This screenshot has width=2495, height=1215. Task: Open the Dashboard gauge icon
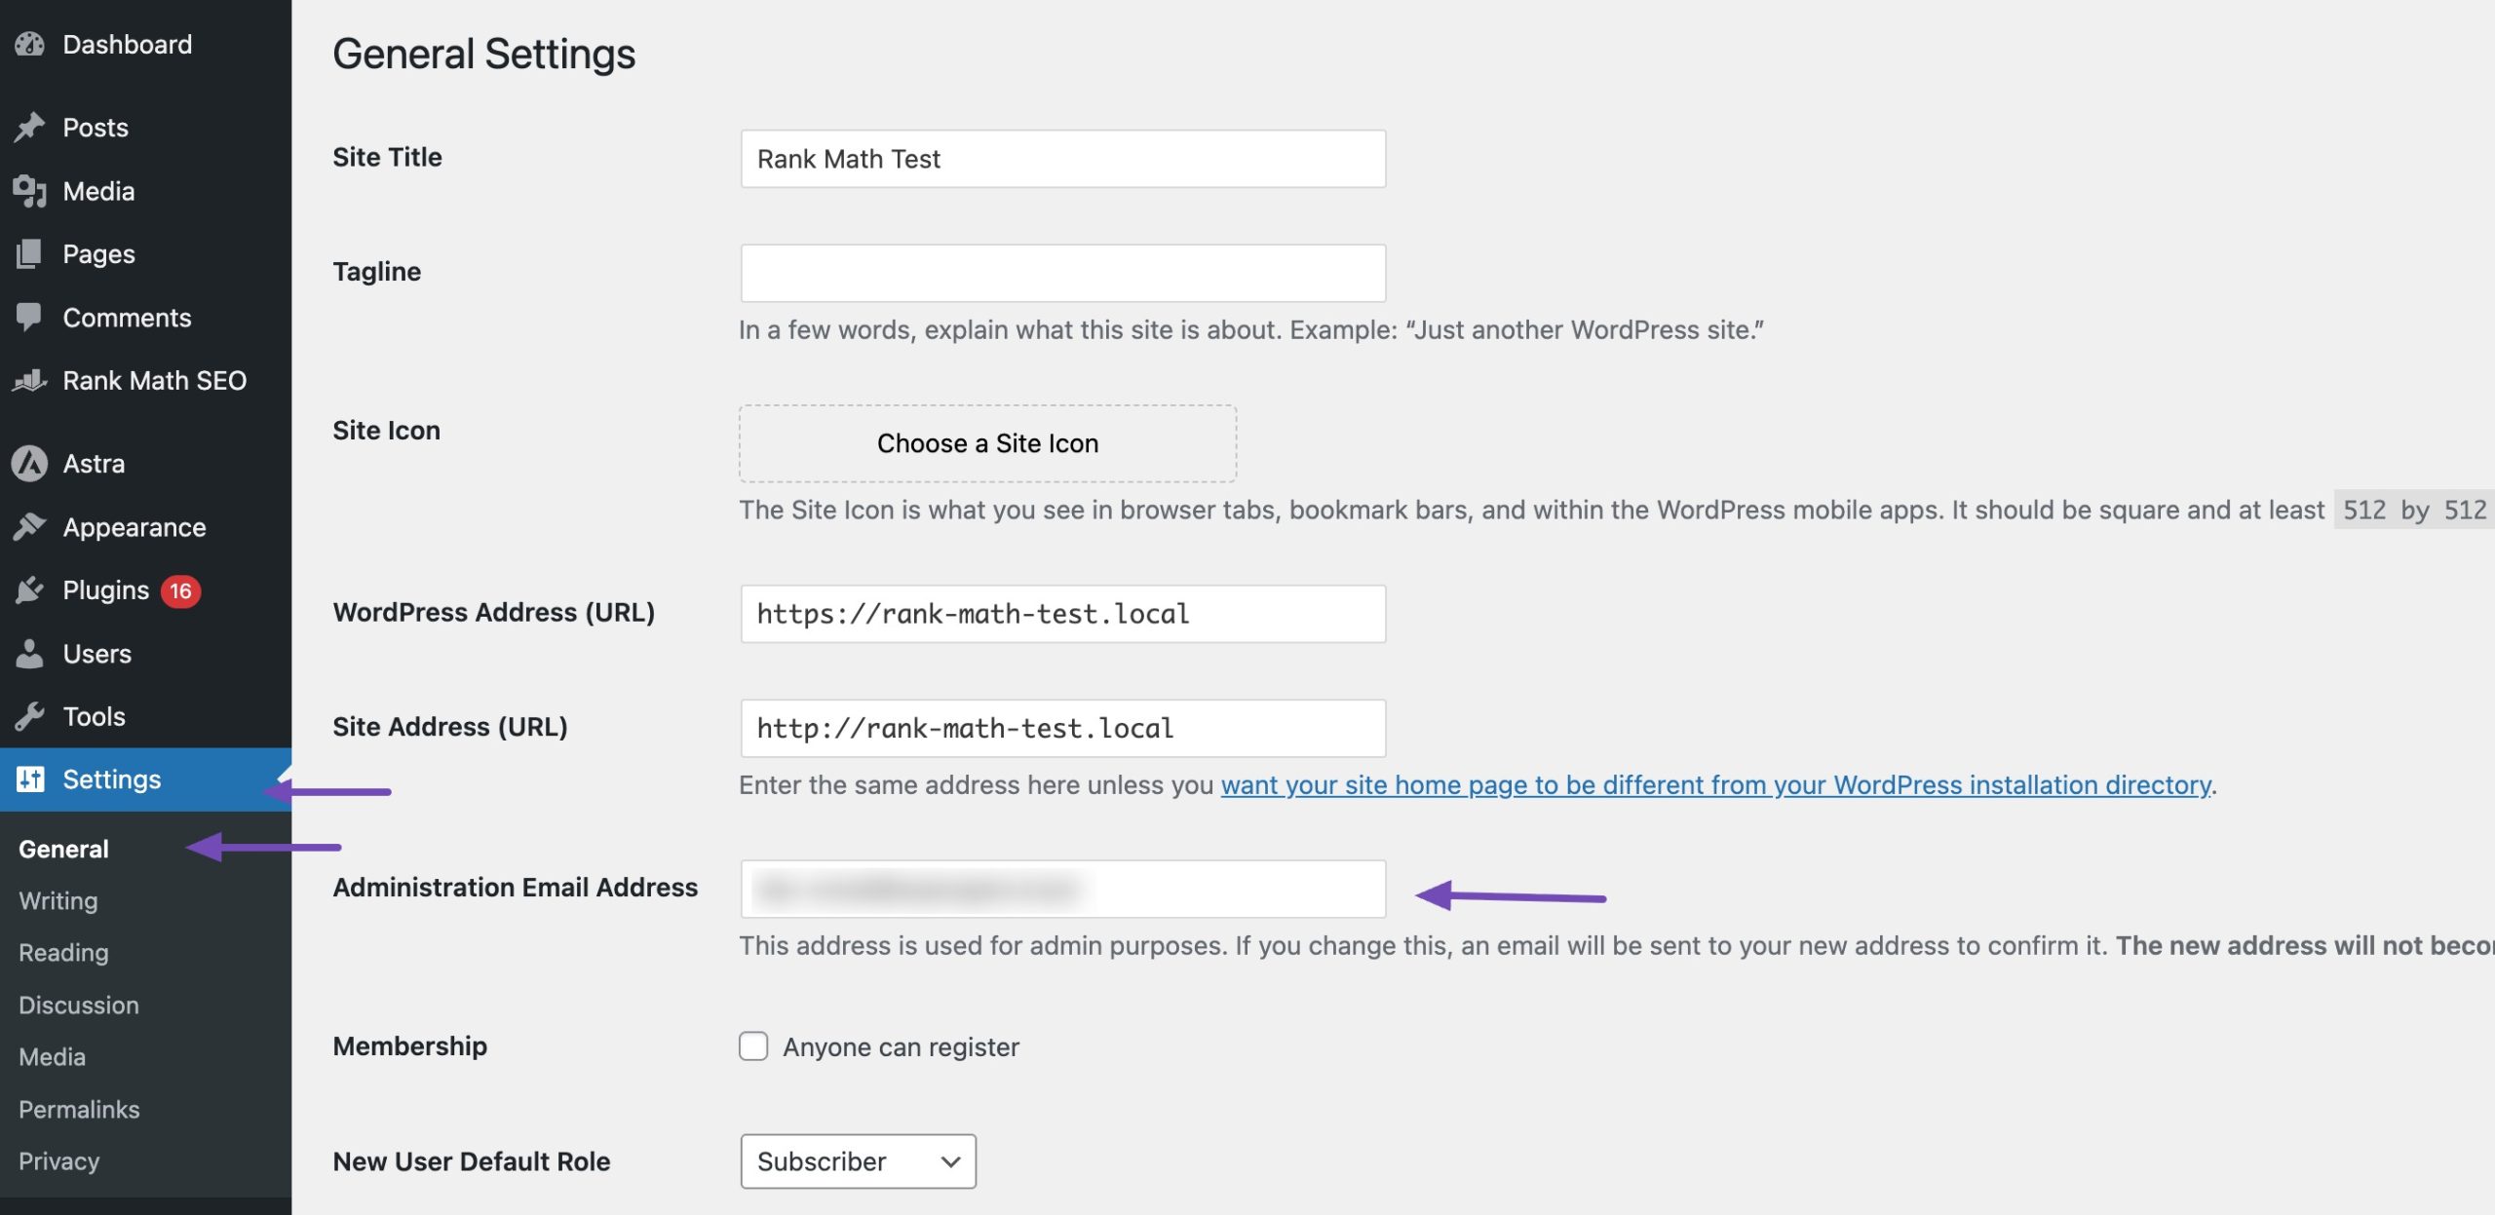tap(29, 44)
